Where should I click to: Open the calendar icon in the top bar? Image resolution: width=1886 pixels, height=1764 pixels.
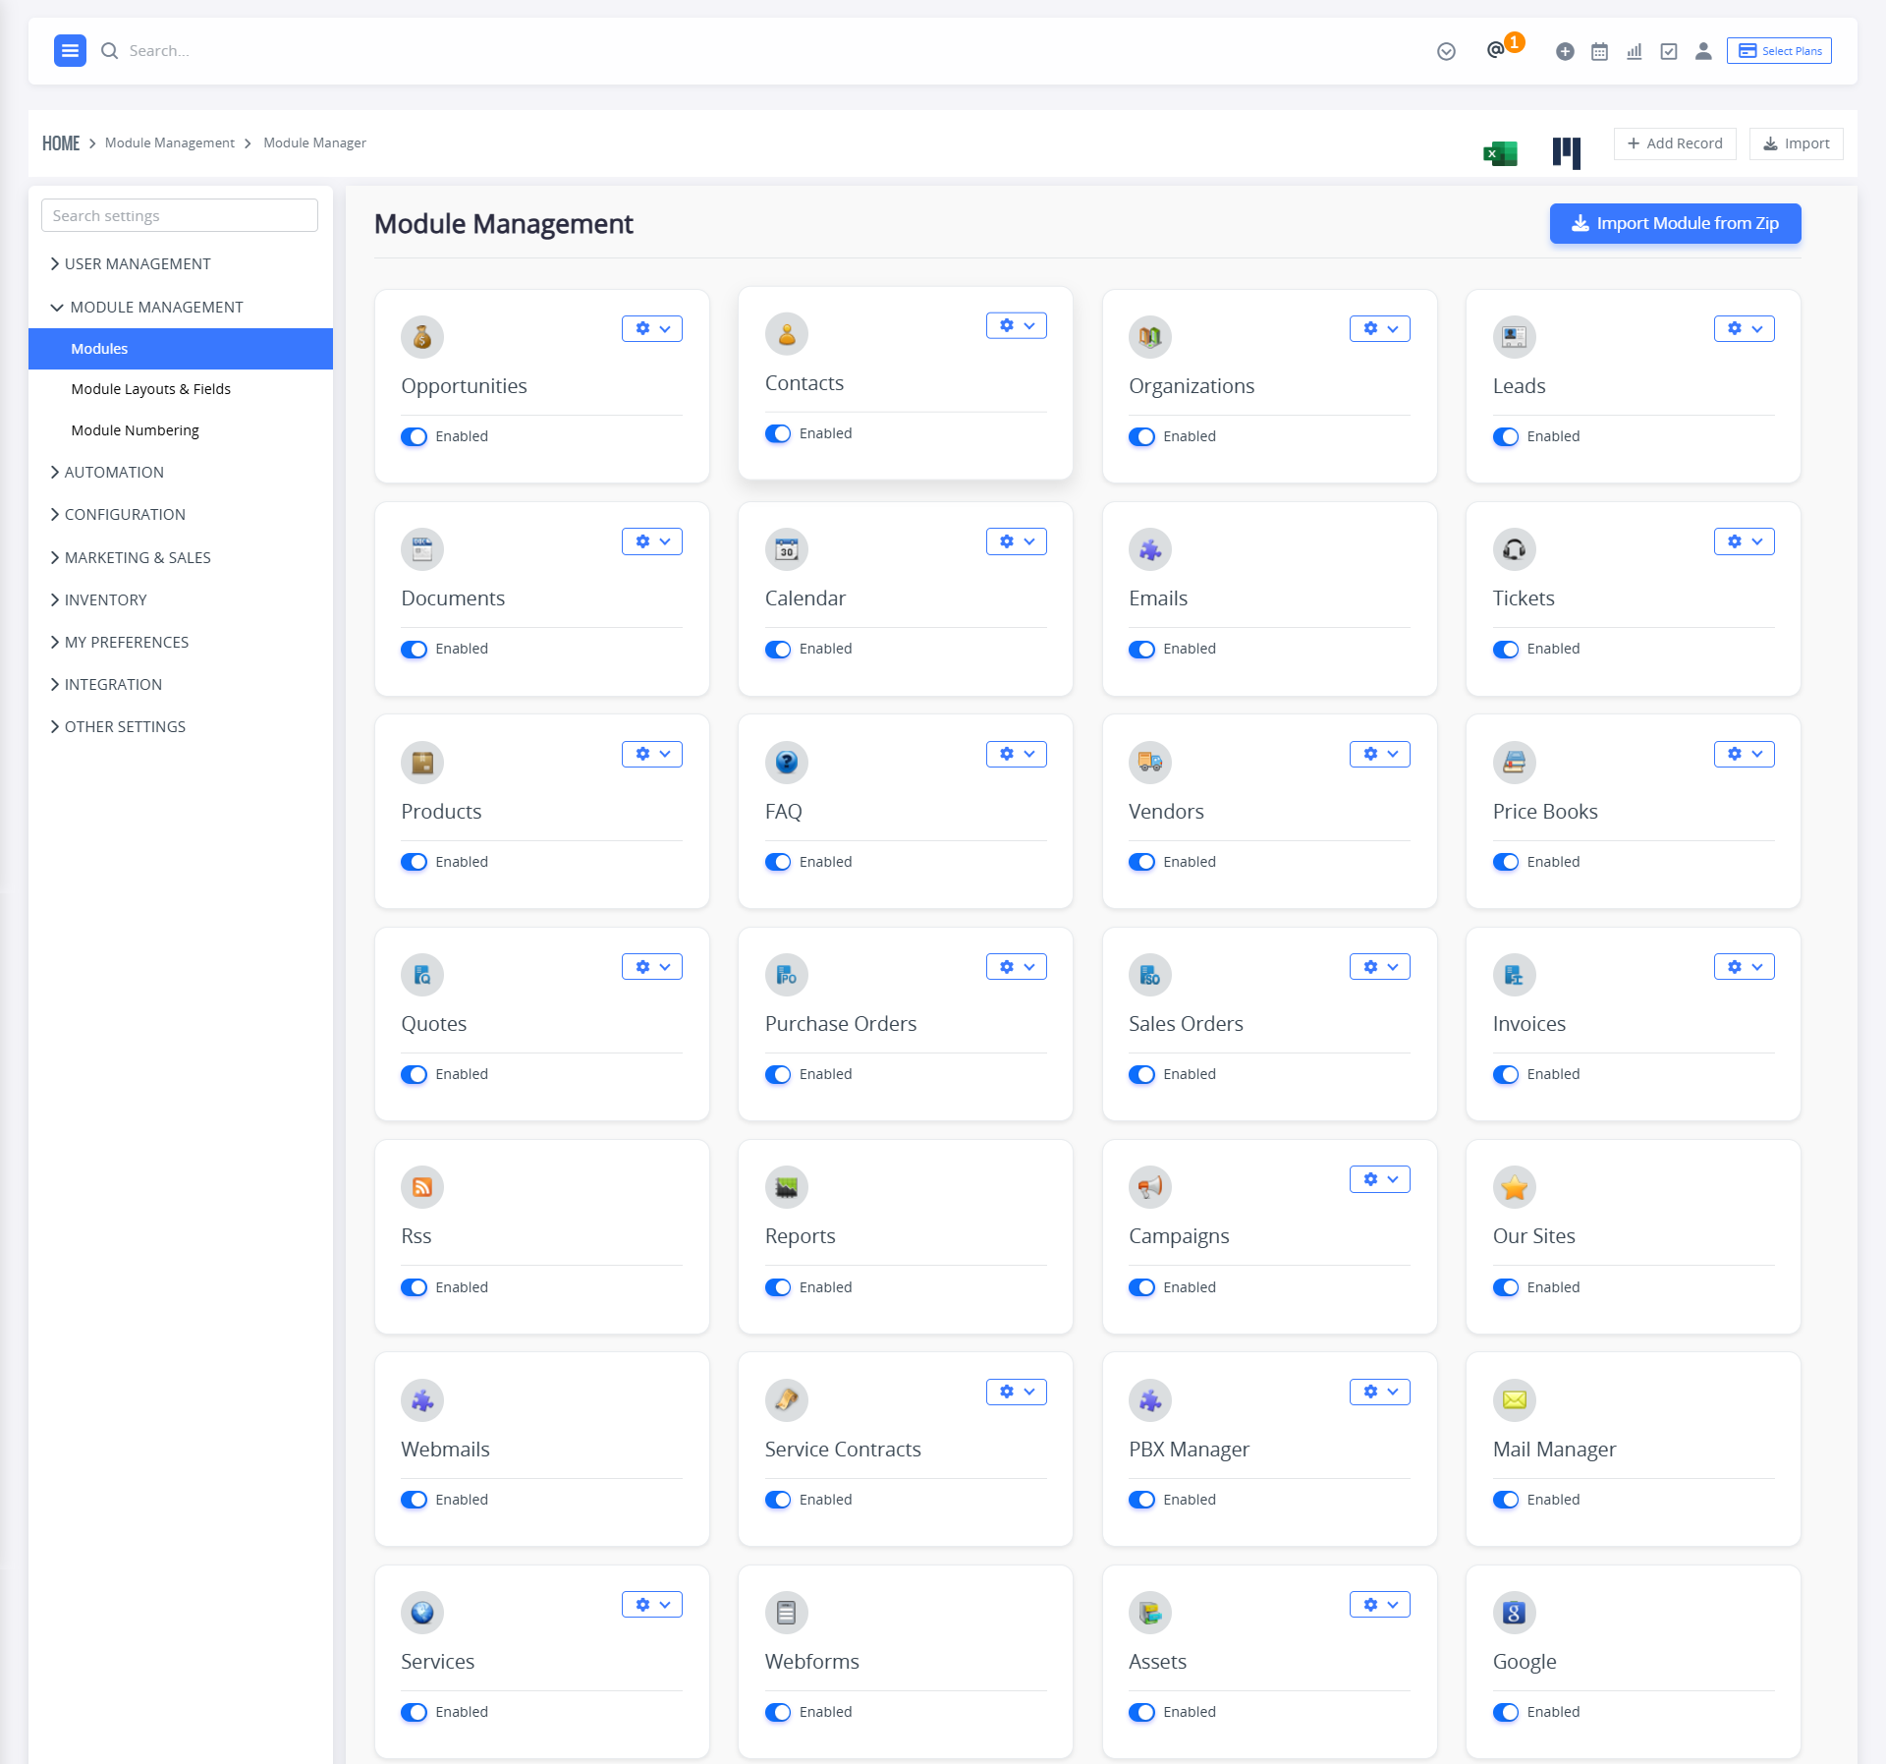[x=1599, y=52]
